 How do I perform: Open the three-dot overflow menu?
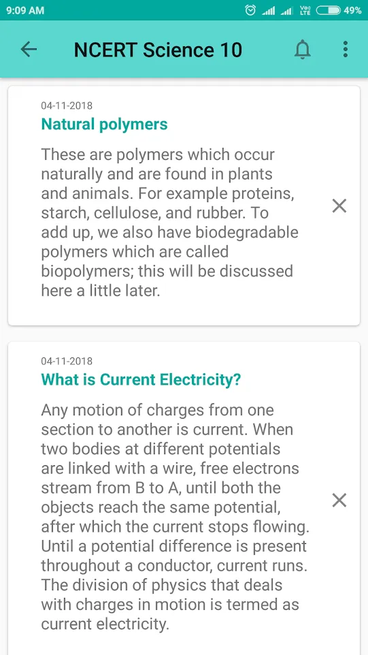[x=345, y=50]
